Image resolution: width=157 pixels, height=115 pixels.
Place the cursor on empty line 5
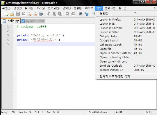coord(56,44)
